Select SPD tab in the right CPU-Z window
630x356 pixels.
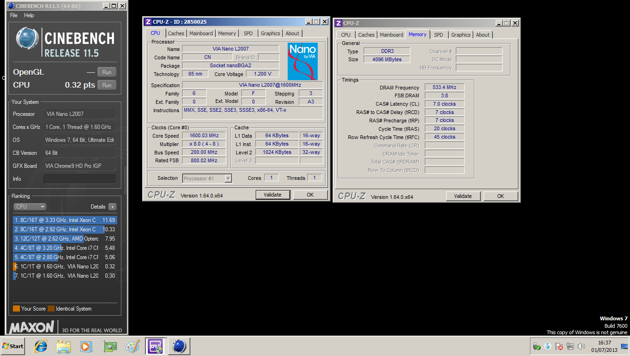point(439,35)
